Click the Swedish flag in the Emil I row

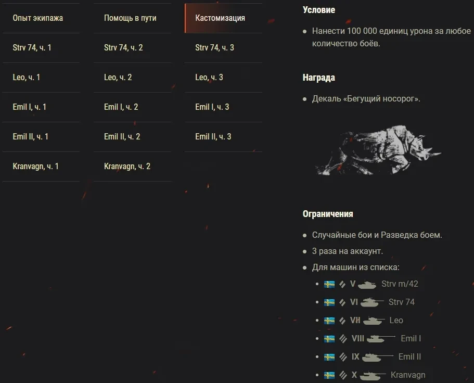(x=329, y=339)
